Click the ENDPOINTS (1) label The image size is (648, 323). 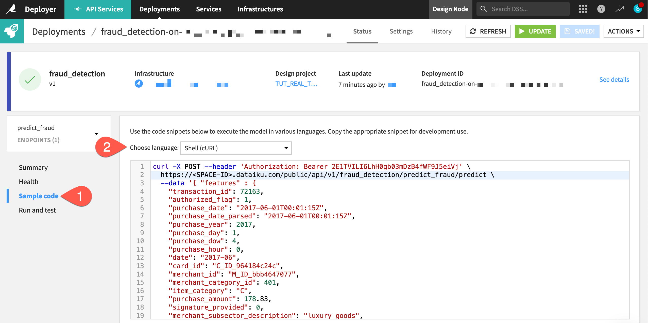[38, 140]
